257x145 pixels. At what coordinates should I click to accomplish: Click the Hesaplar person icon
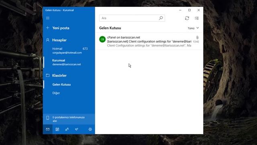pos(47,40)
